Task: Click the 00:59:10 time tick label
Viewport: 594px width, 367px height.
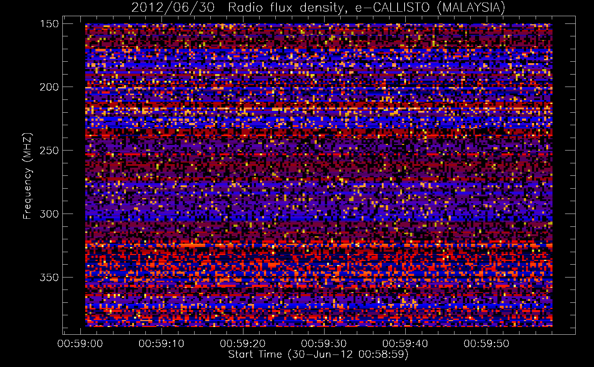Action: [162, 344]
